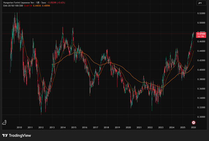Screen dimensions: 209x141
Task: Click the red circular event marker near 2026
Action: click(x=194, y=122)
